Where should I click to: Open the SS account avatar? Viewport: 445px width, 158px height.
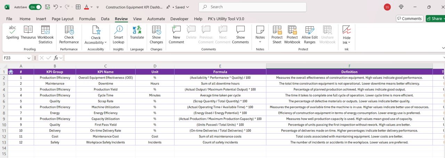[x=387, y=7]
